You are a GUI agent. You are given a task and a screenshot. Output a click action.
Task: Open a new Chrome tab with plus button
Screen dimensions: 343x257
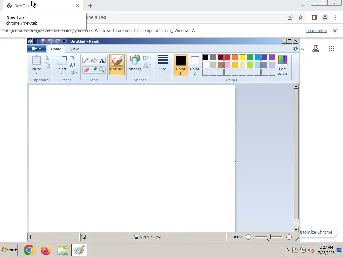(x=90, y=6)
